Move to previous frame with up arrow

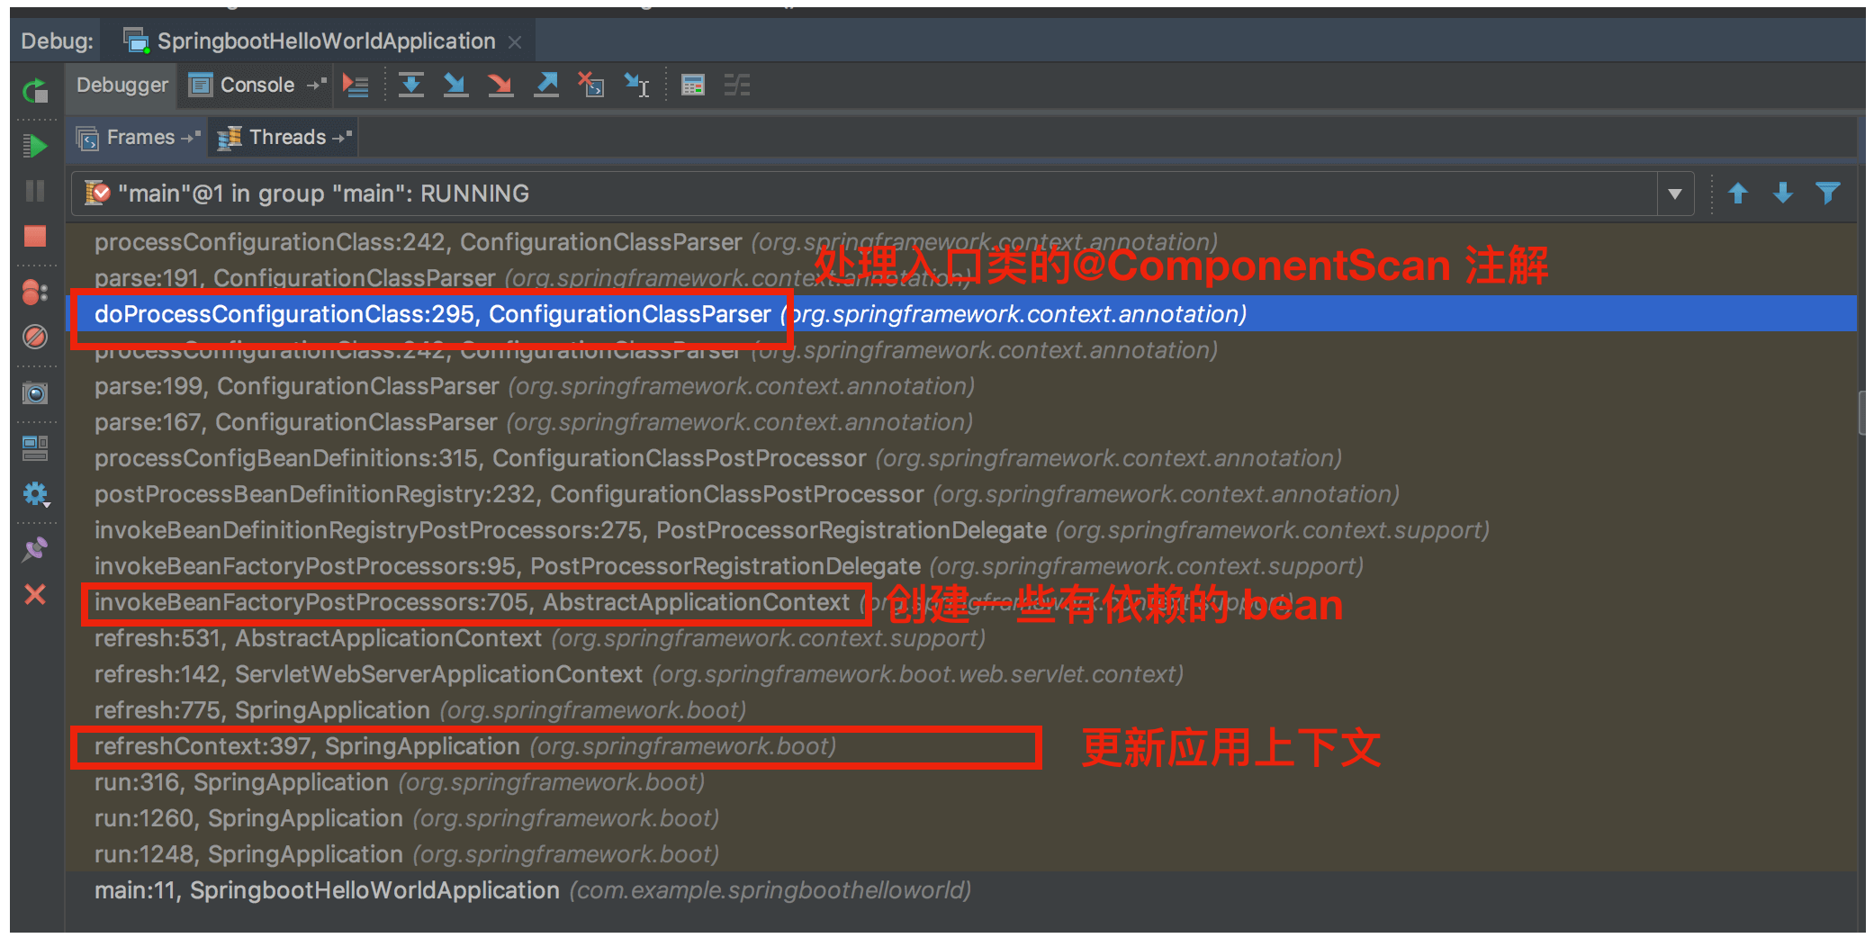point(1738,193)
